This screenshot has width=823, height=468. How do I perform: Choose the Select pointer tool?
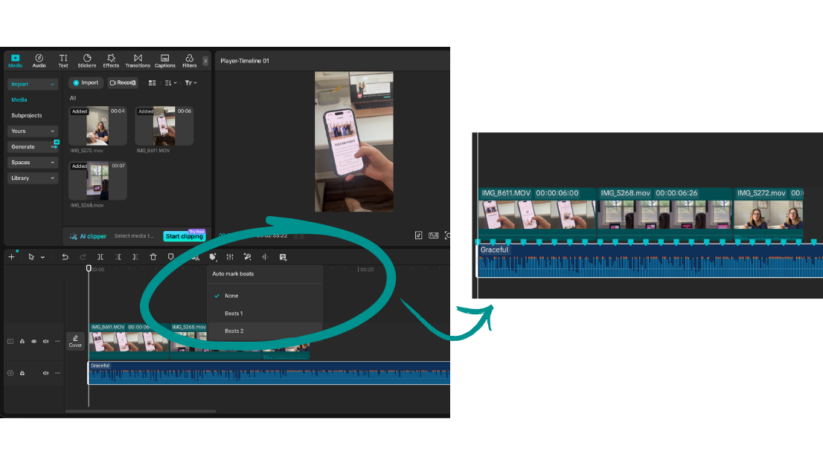tap(31, 257)
